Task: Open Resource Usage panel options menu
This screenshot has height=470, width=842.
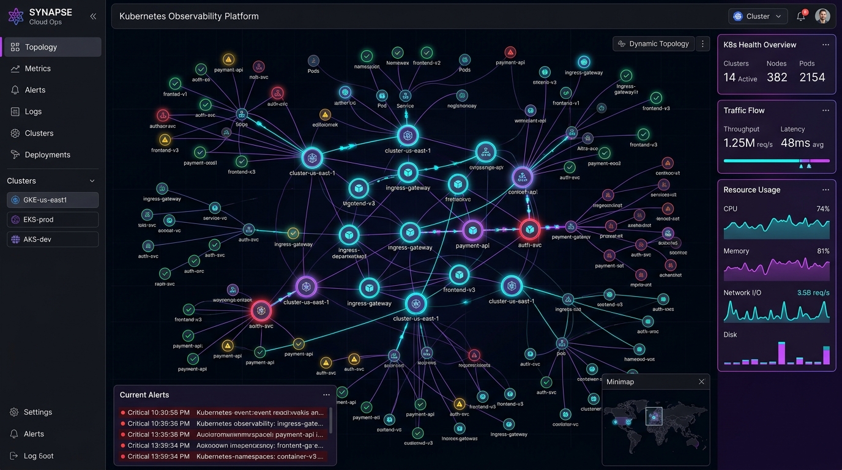Action: [x=825, y=190]
